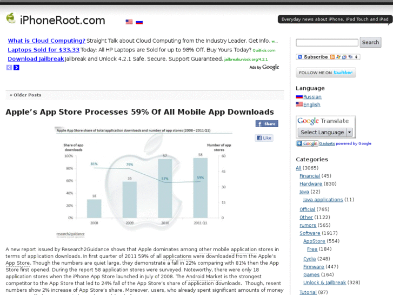Viewport: 393px width, 295px height.
Task: Focus the search text field
Action: click(327, 42)
